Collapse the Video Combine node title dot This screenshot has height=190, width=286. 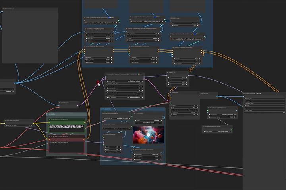(x=244, y=94)
